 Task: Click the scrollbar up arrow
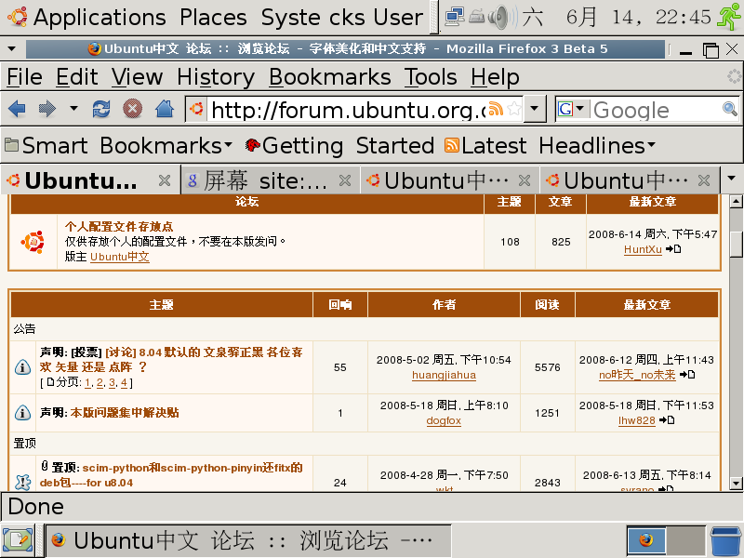[736, 201]
